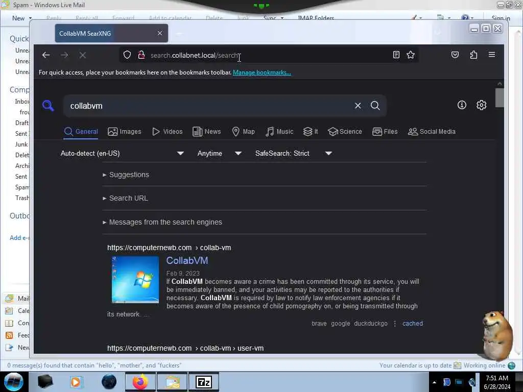
Task: Switch to the Videos search tab
Action: point(168,132)
